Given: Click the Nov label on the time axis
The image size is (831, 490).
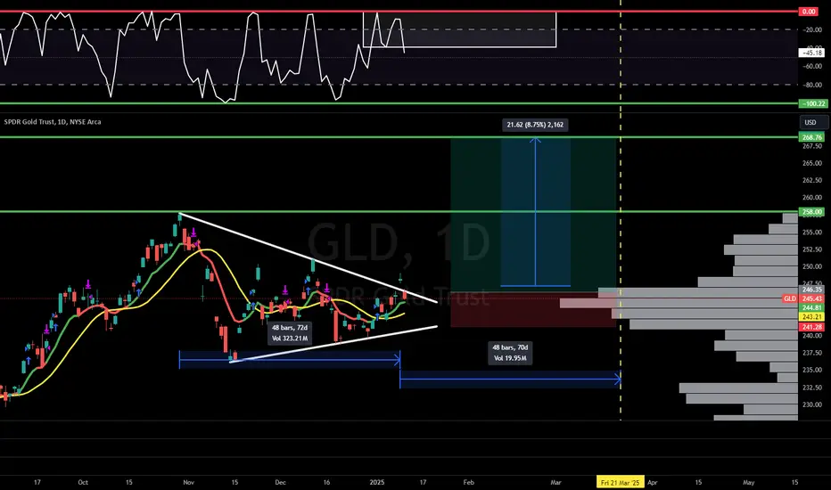Looking at the screenshot, I should tap(188, 483).
